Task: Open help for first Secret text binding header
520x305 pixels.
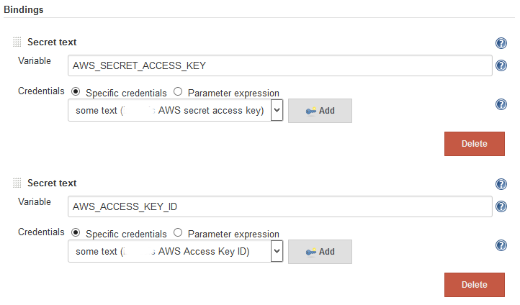Action: point(501,43)
